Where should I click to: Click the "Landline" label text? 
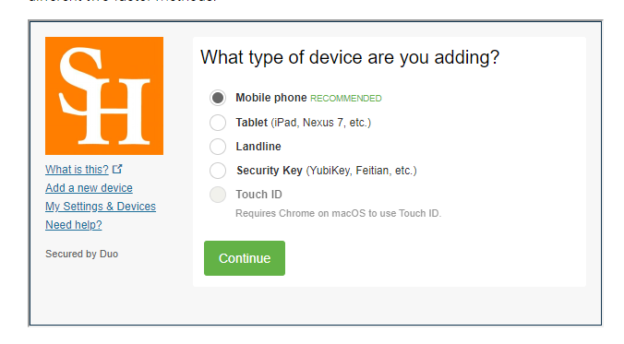[258, 147]
